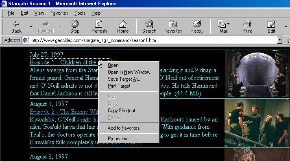Open the Episode 2 - The Enemy Within link

(64, 112)
